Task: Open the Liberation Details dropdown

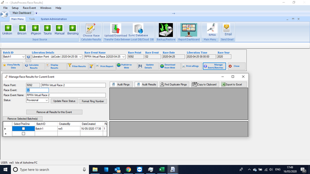Action: tap(80, 57)
